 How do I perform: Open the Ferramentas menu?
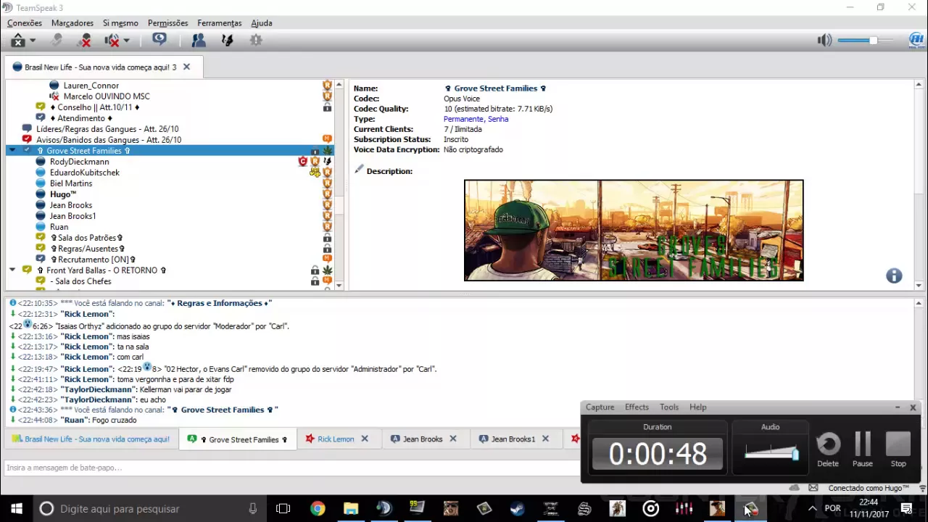pos(220,23)
